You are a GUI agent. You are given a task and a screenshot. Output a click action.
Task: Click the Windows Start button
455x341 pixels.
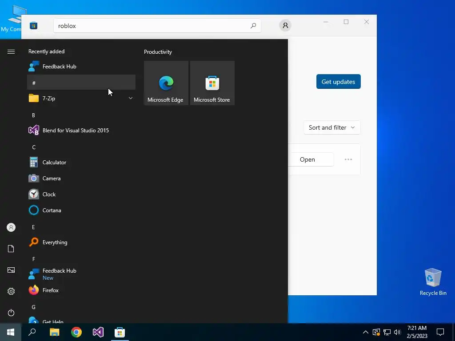(11, 332)
